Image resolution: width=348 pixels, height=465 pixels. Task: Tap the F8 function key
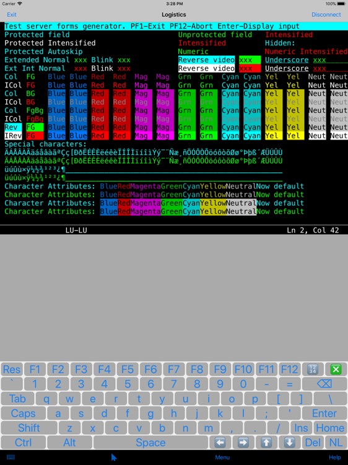197,370
